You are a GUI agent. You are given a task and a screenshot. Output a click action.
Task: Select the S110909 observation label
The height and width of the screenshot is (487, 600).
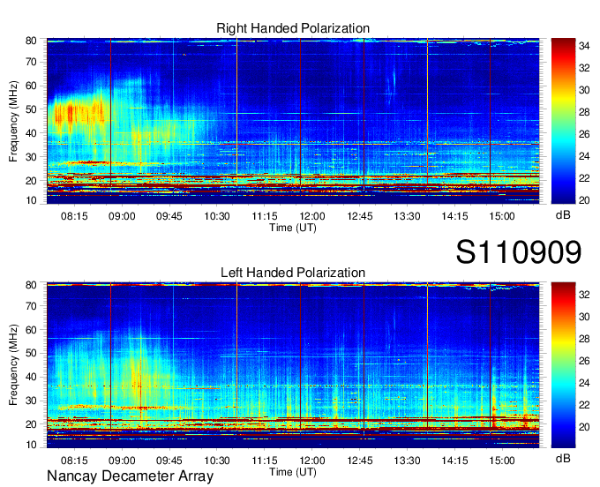(519, 251)
